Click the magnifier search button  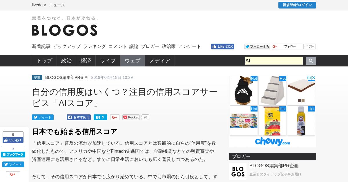pos(311,61)
